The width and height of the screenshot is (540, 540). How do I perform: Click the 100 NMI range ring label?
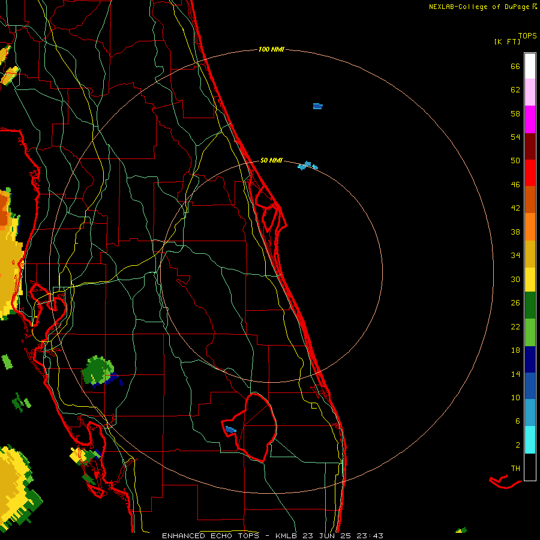[271, 50]
